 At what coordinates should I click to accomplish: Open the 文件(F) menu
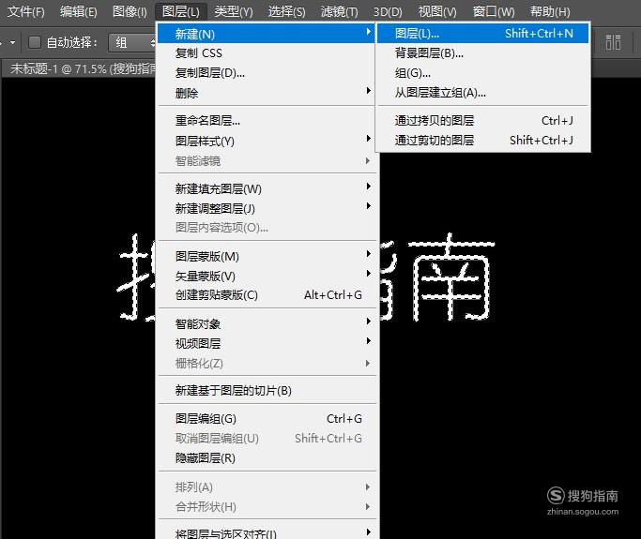point(25,11)
